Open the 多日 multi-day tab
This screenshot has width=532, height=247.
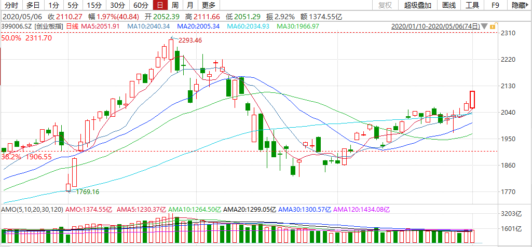33,5
